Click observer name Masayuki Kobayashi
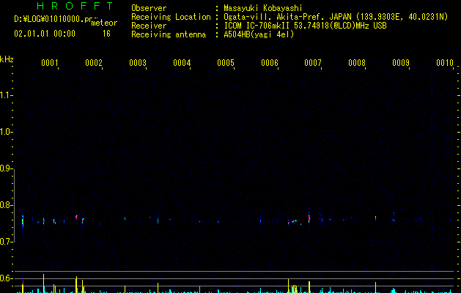The height and width of the screenshot is (293, 461). [263, 8]
